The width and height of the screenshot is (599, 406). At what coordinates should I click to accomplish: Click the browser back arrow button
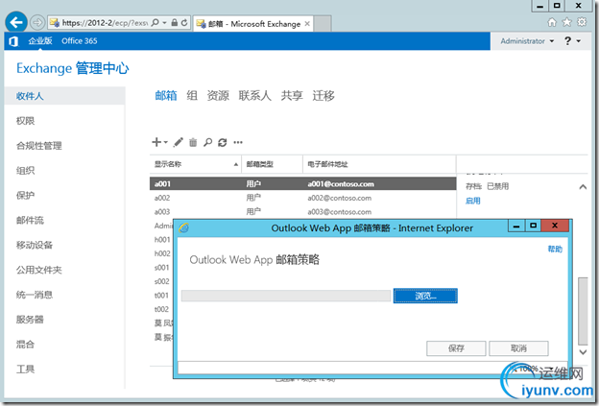tap(16, 22)
